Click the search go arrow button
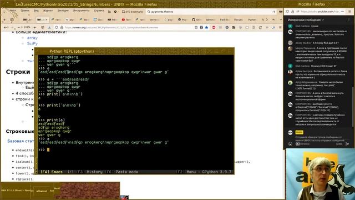This screenshot has width=355, height=200. click(x=273, y=12)
